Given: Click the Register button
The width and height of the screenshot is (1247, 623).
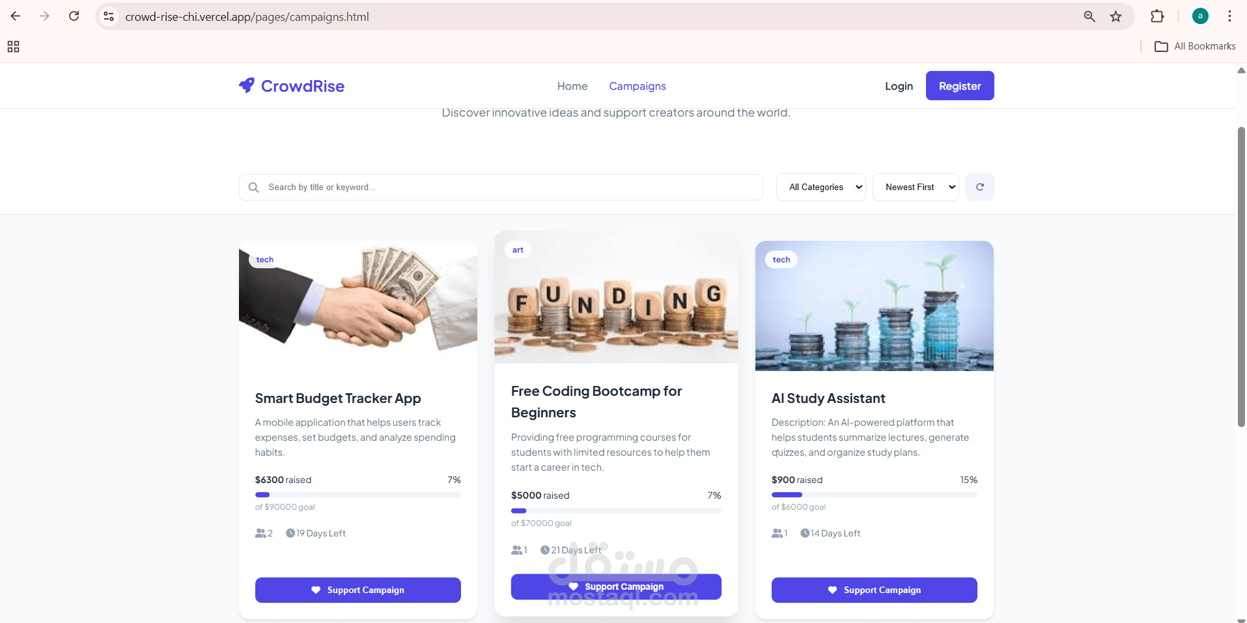Looking at the screenshot, I should pyautogui.click(x=960, y=86).
